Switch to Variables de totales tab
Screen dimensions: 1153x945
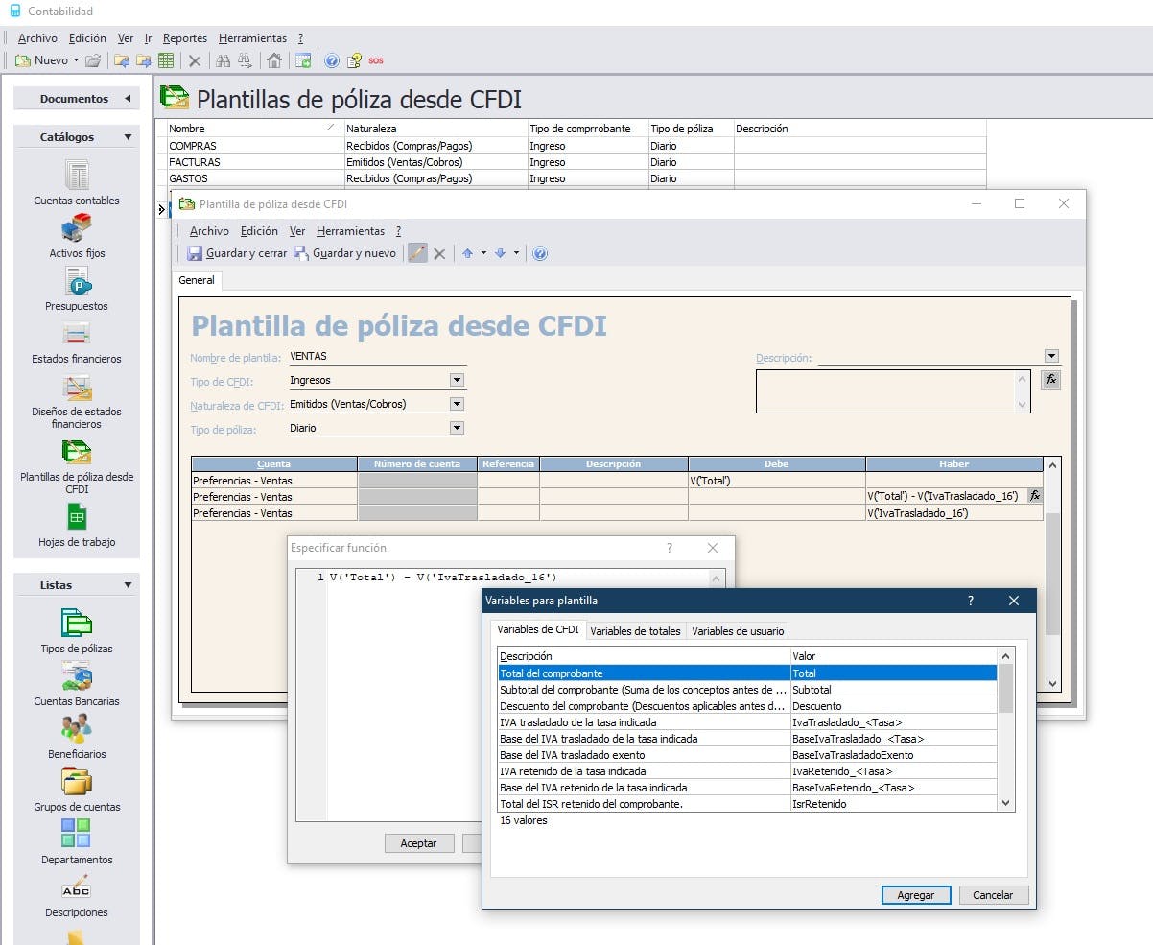coord(635,631)
